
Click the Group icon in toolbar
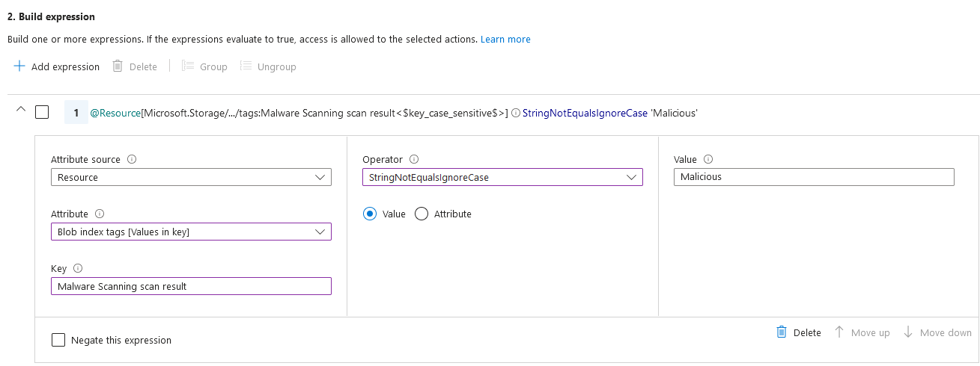click(188, 66)
